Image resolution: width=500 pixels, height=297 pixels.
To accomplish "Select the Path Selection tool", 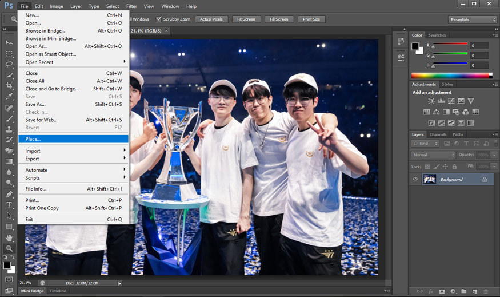I will (x=9, y=216).
